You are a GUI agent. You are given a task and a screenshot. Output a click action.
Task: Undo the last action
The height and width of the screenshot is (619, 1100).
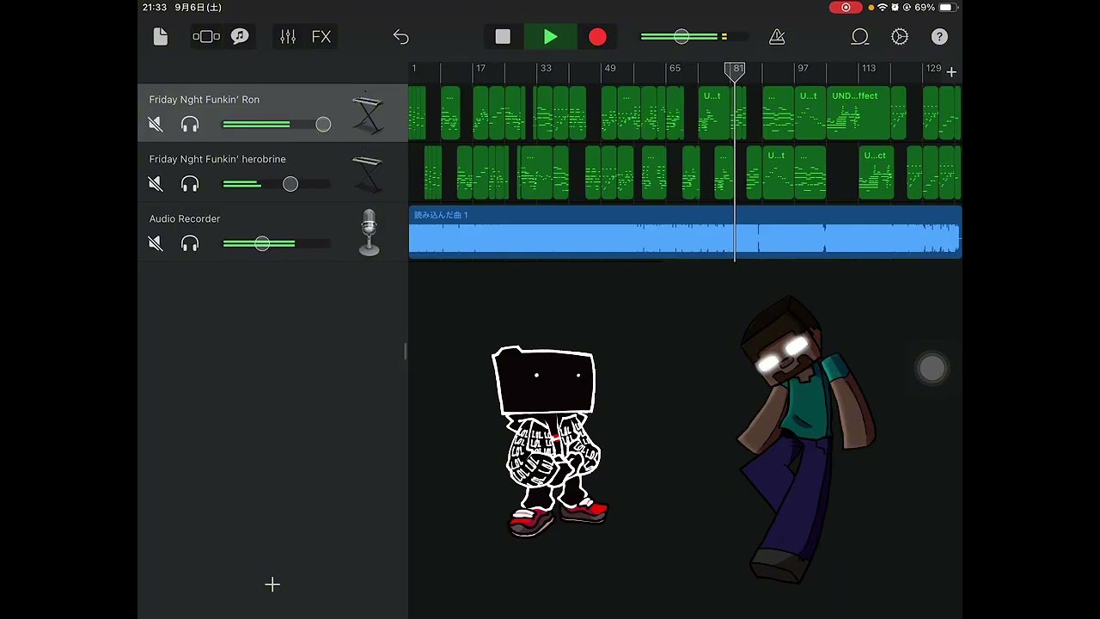tap(401, 37)
